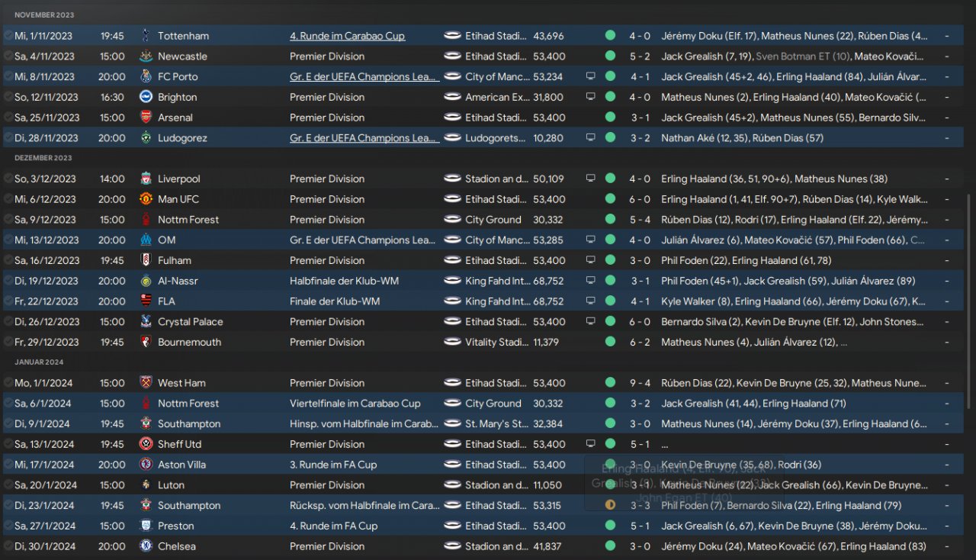This screenshot has width=976, height=560.
Task: Open the Man UFC club badge
Action: point(146,199)
